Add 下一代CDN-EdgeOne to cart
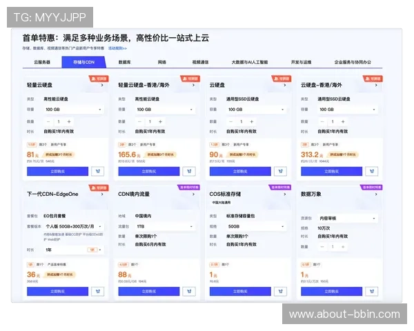The height and width of the screenshot is (331, 414). (x=98, y=292)
